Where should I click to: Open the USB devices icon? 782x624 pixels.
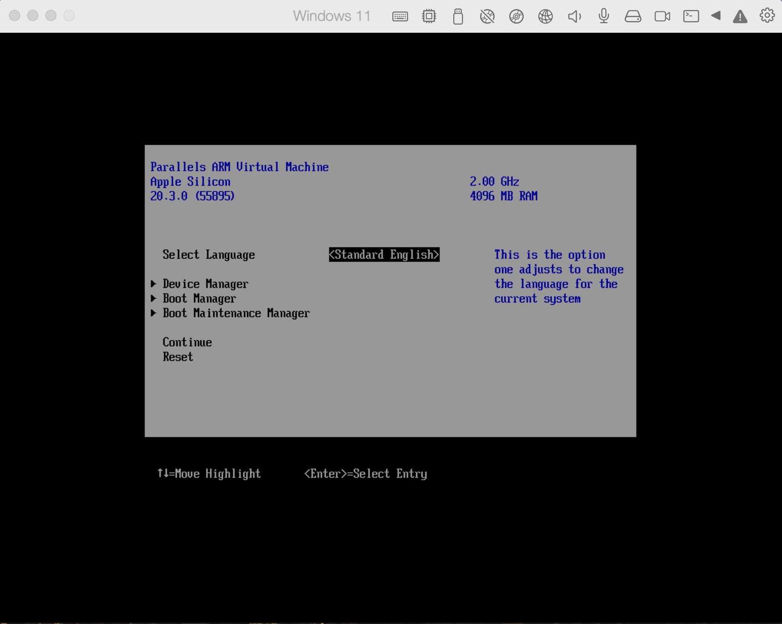point(458,16)
